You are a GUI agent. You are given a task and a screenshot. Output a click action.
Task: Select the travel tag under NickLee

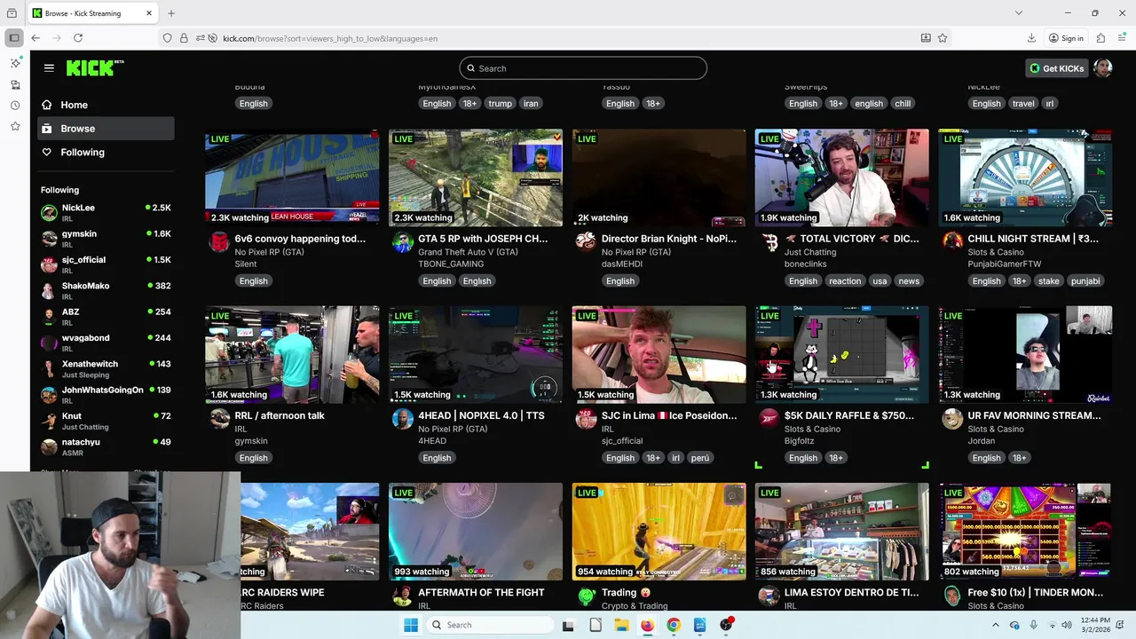coord(1023,104)
